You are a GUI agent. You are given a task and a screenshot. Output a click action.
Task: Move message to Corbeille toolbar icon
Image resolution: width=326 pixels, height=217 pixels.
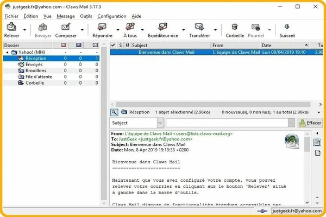coord(235,27)
